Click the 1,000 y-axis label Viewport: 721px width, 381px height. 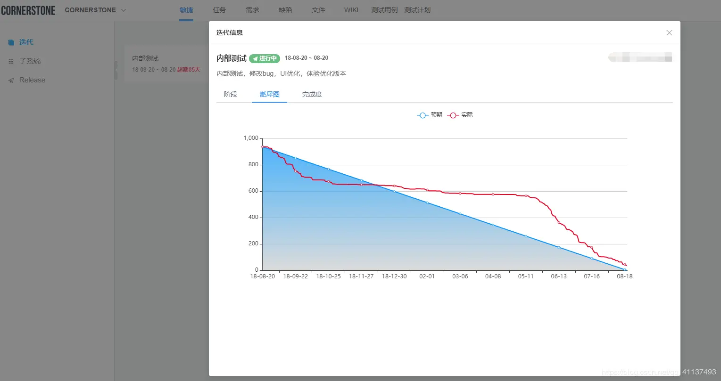click(251, 138)
